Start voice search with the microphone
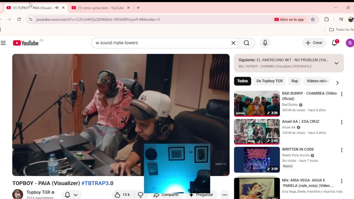 (x=265, y=43)
